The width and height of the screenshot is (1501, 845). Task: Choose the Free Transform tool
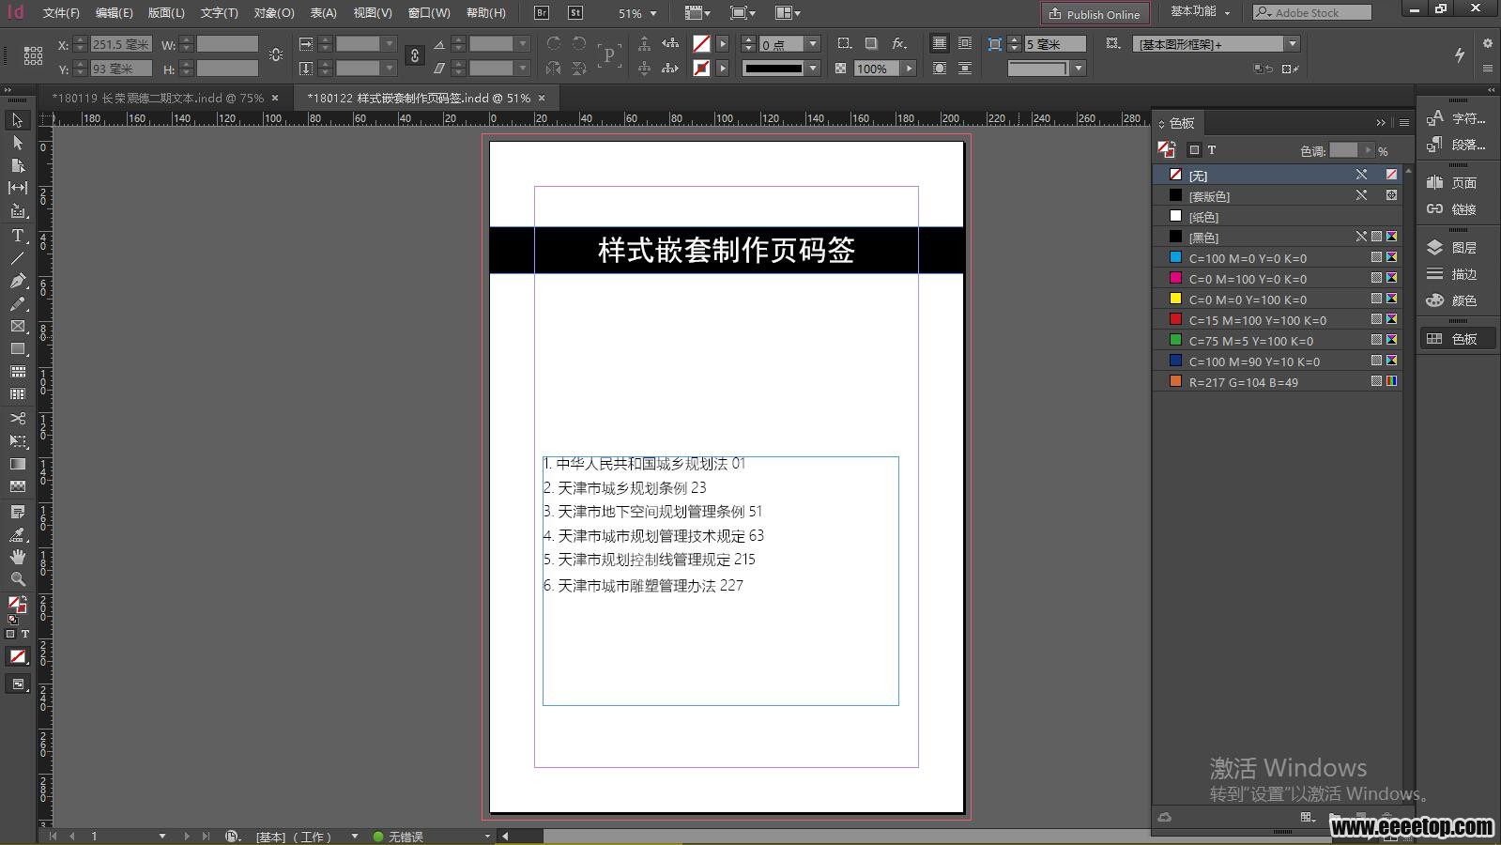pyautogui.click(x=17, y=440)
